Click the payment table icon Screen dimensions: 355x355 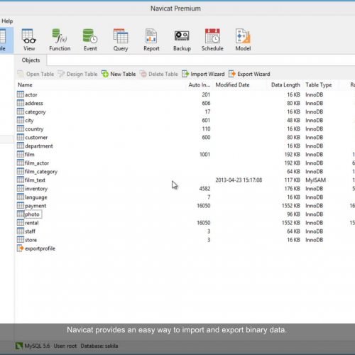(21, 205)
